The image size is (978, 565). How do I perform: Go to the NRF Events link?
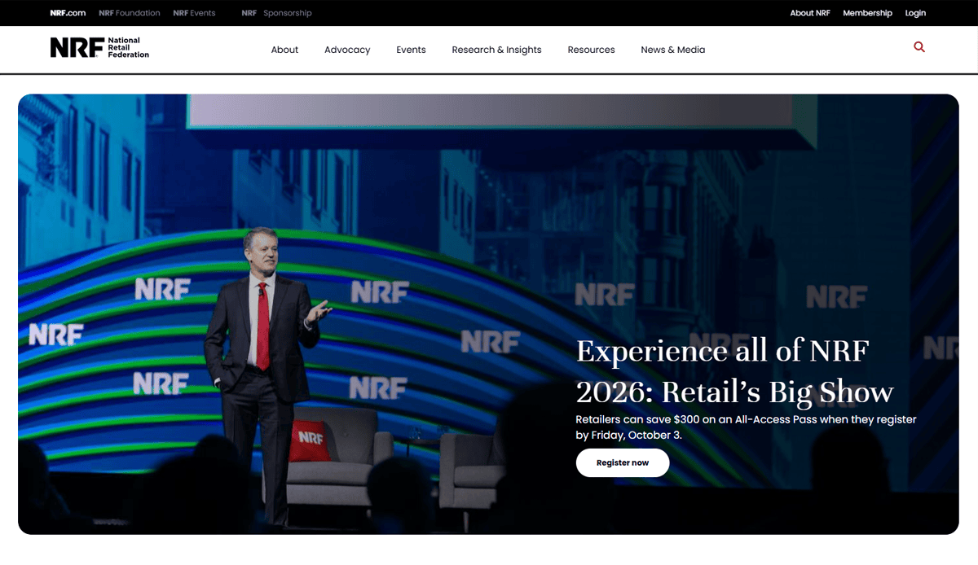tap(193, 12)
